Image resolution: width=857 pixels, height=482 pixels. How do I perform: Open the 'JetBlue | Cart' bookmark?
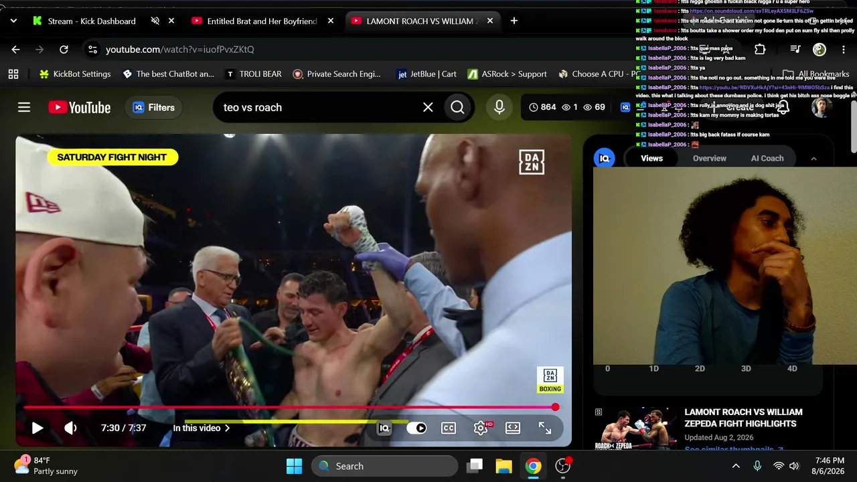tap(426, 74)
